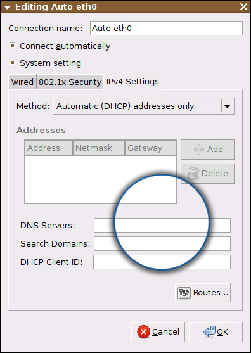The width and height of the screenshot is (251, 353).
Task: Open the Method dropdown arrow
Action: [228, 106]
